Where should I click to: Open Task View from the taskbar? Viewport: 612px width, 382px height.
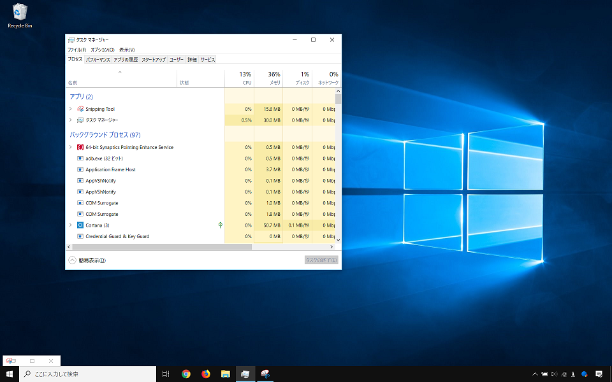tap(166, 374)
